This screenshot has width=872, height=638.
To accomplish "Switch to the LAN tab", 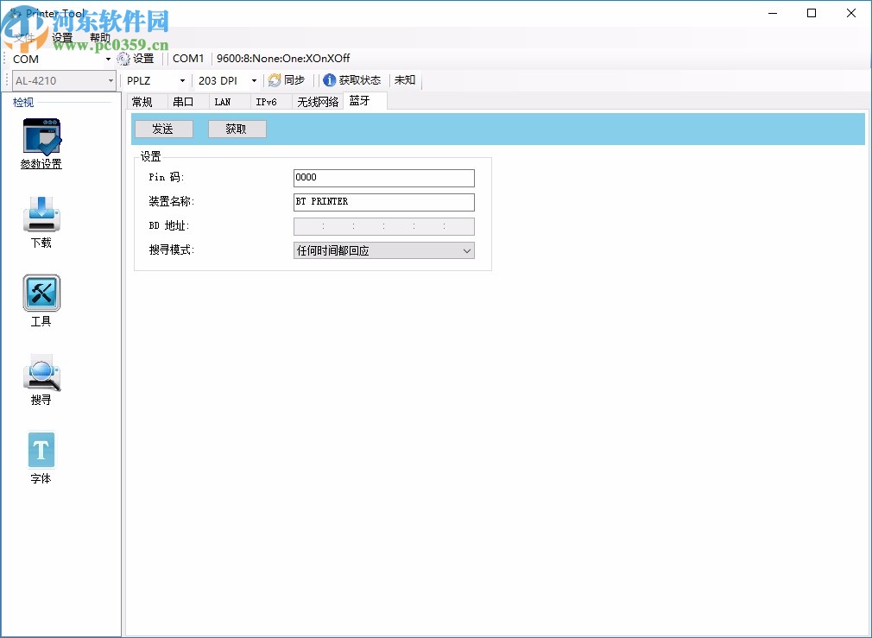I will pyautogui.click(x=223, y=101).
